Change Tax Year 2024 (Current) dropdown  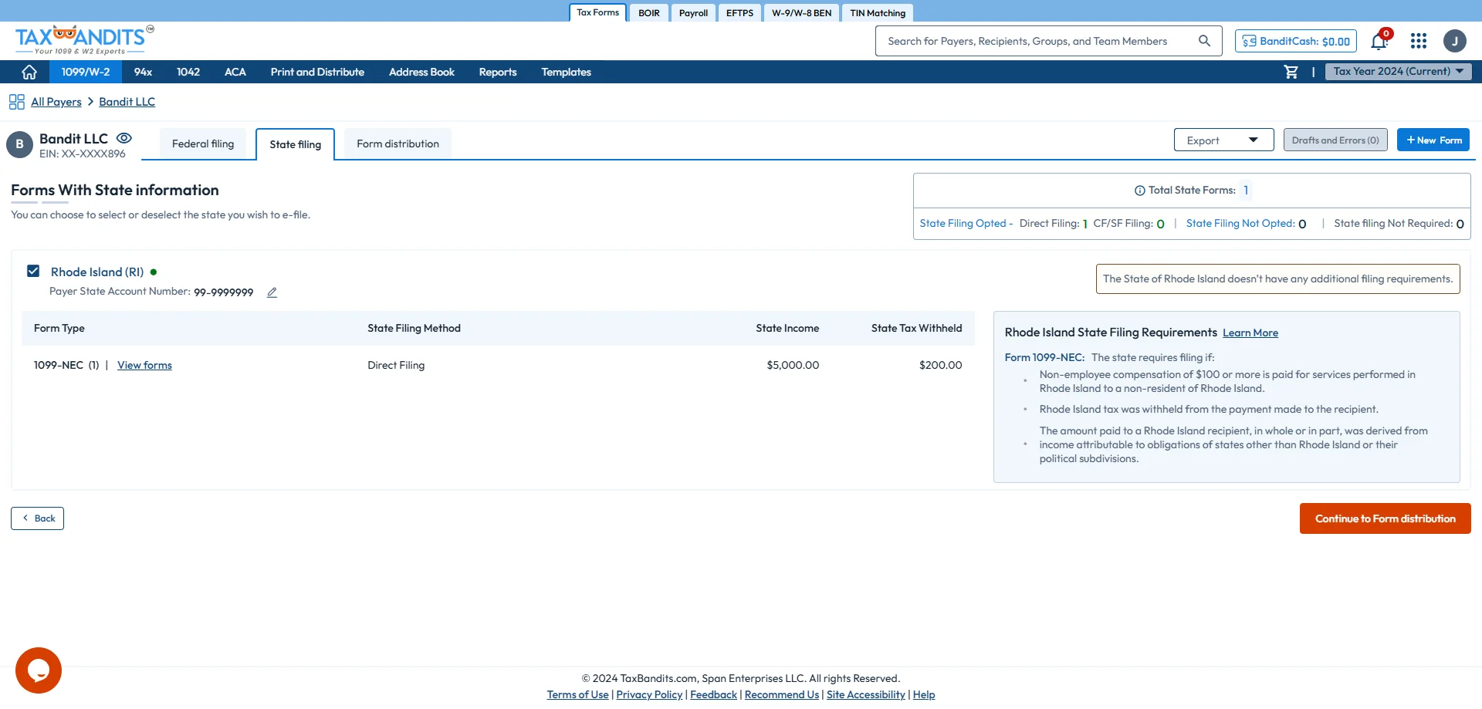(1398, 71)
